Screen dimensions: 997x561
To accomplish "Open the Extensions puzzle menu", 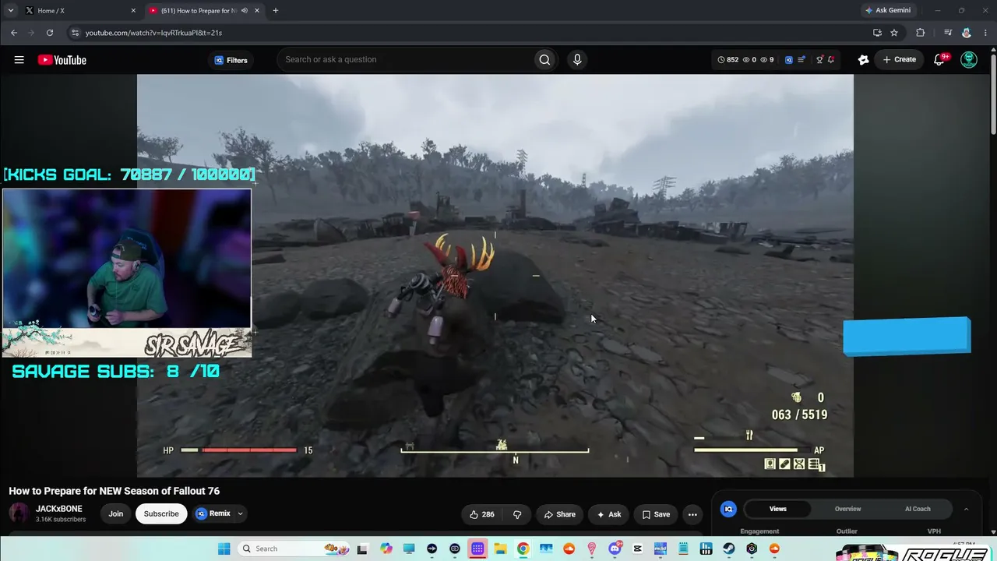I will 921,33.
